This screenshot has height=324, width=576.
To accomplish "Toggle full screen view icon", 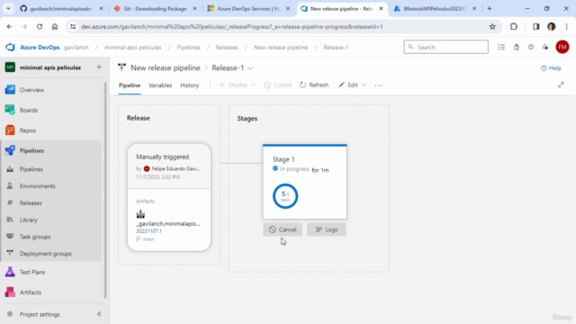I will tap(561, 85).
